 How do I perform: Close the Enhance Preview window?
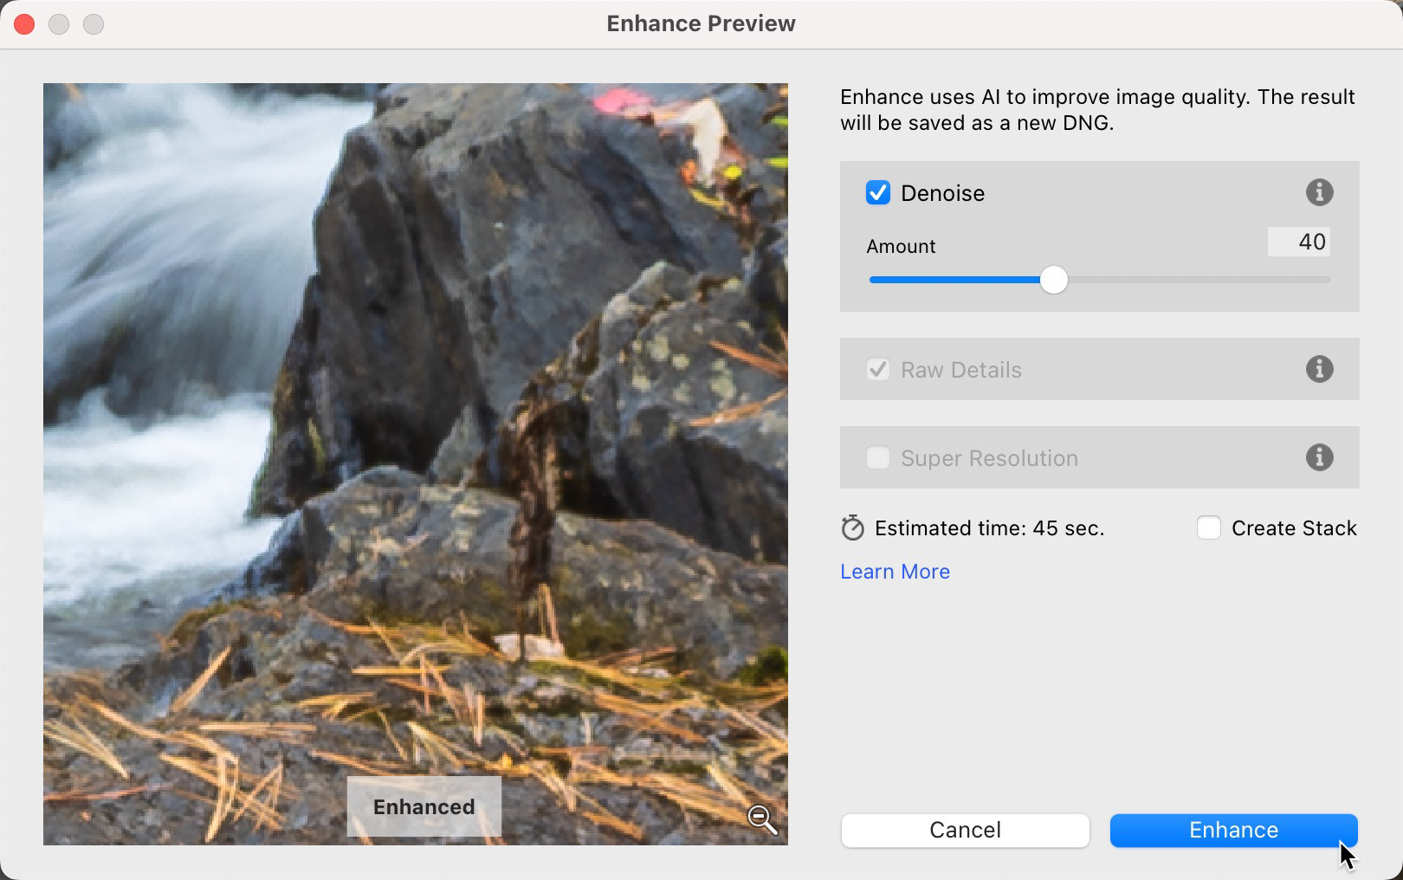24,24
